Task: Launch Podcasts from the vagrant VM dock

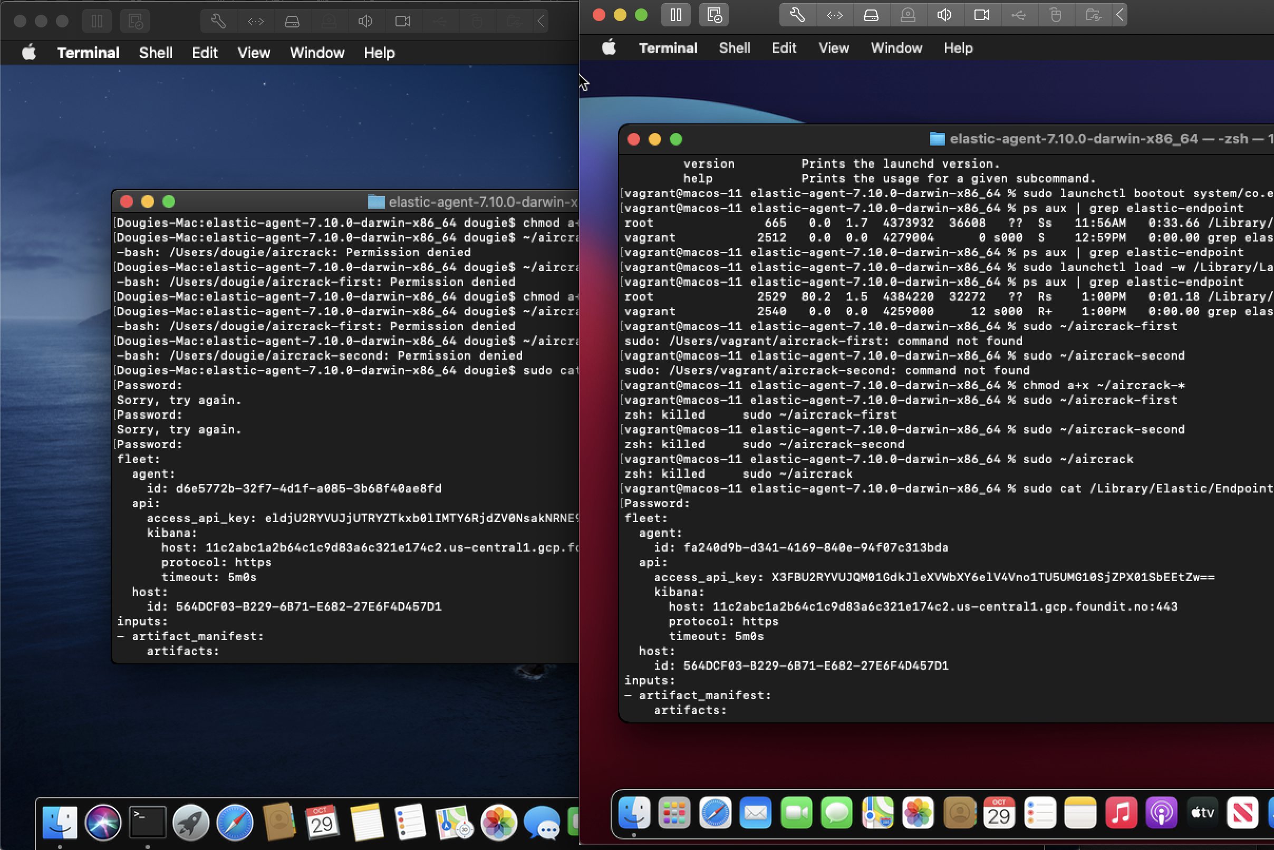Action: 1161,813
